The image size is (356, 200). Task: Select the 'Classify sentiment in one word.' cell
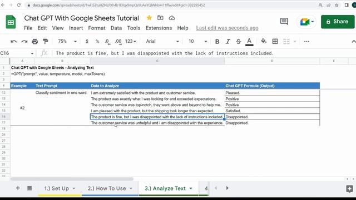(61, 93)
